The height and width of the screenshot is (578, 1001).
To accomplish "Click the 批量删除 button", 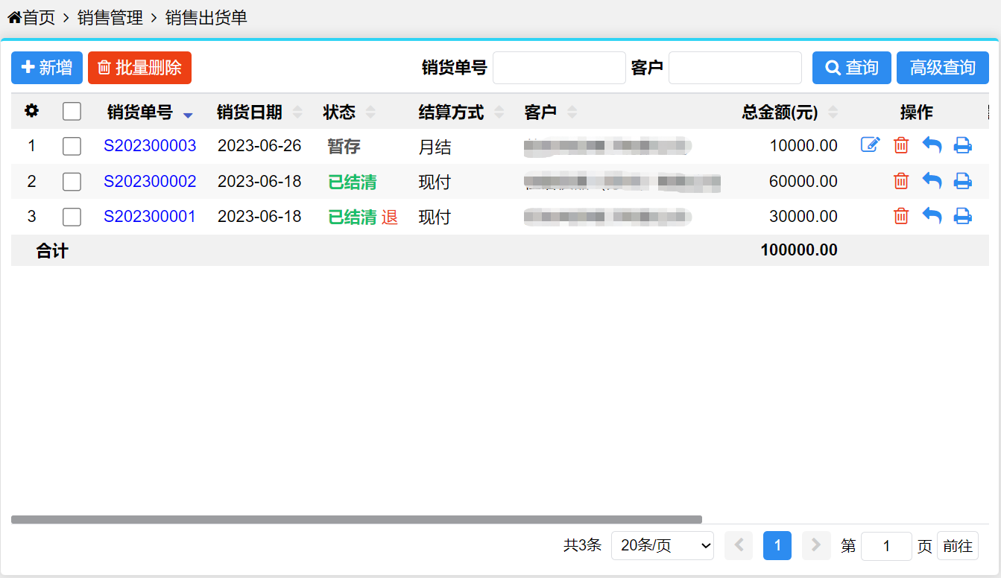I will (139, 68).
